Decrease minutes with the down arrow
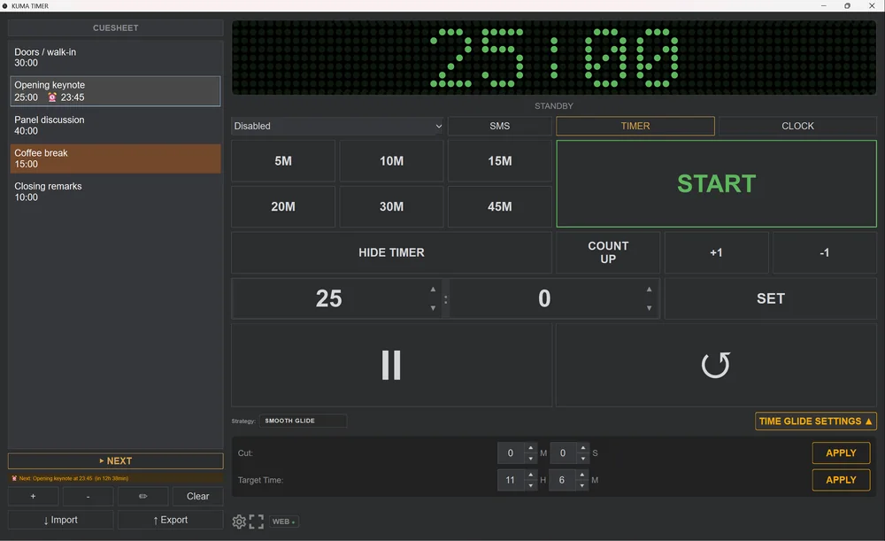The image size is (885, 541). click(433, 308)
